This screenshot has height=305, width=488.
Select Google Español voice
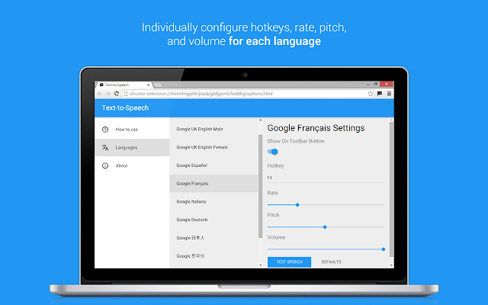click(x=213, y=165)
